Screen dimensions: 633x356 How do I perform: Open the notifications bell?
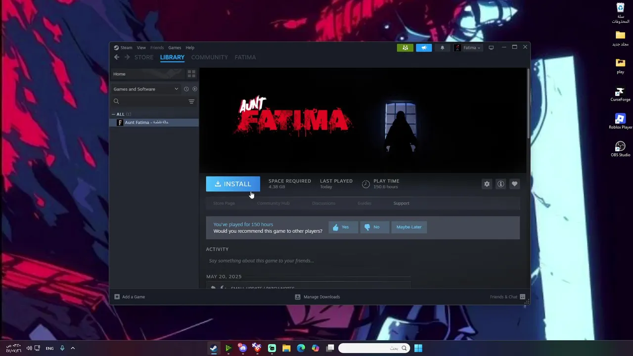pyautogui.click(x=442, y=47)
